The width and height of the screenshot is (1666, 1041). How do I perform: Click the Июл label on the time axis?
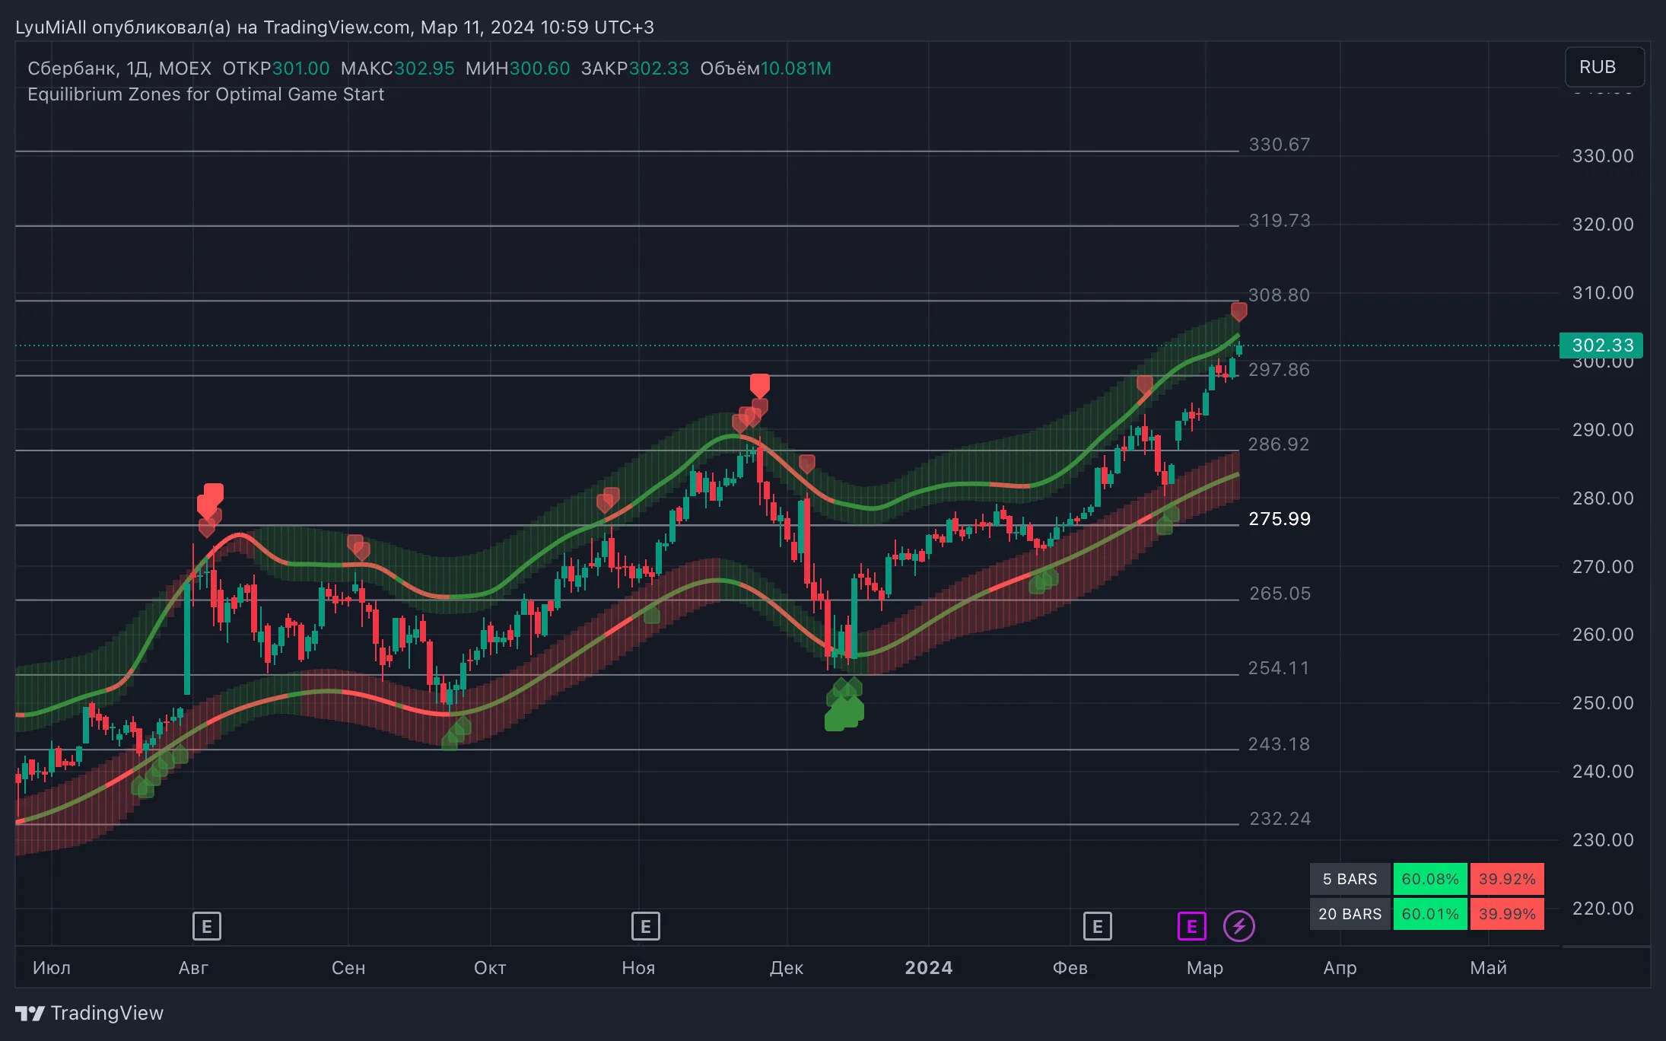(x=52, y=968)
